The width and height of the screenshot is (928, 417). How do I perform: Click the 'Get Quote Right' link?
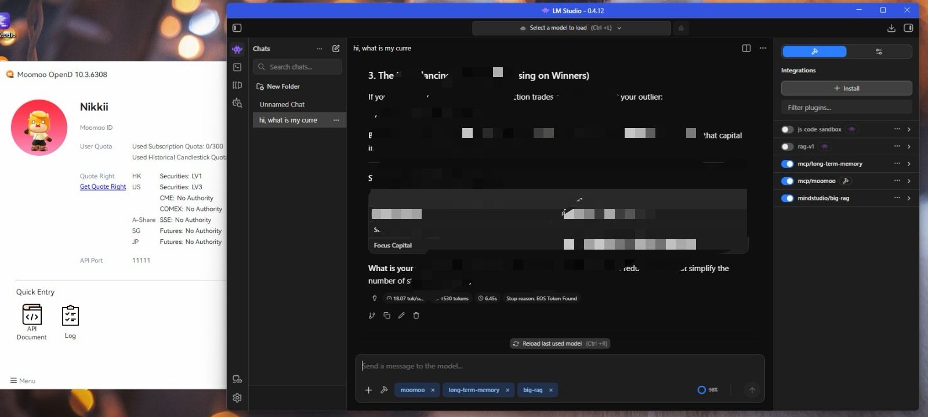coord(103,186)
